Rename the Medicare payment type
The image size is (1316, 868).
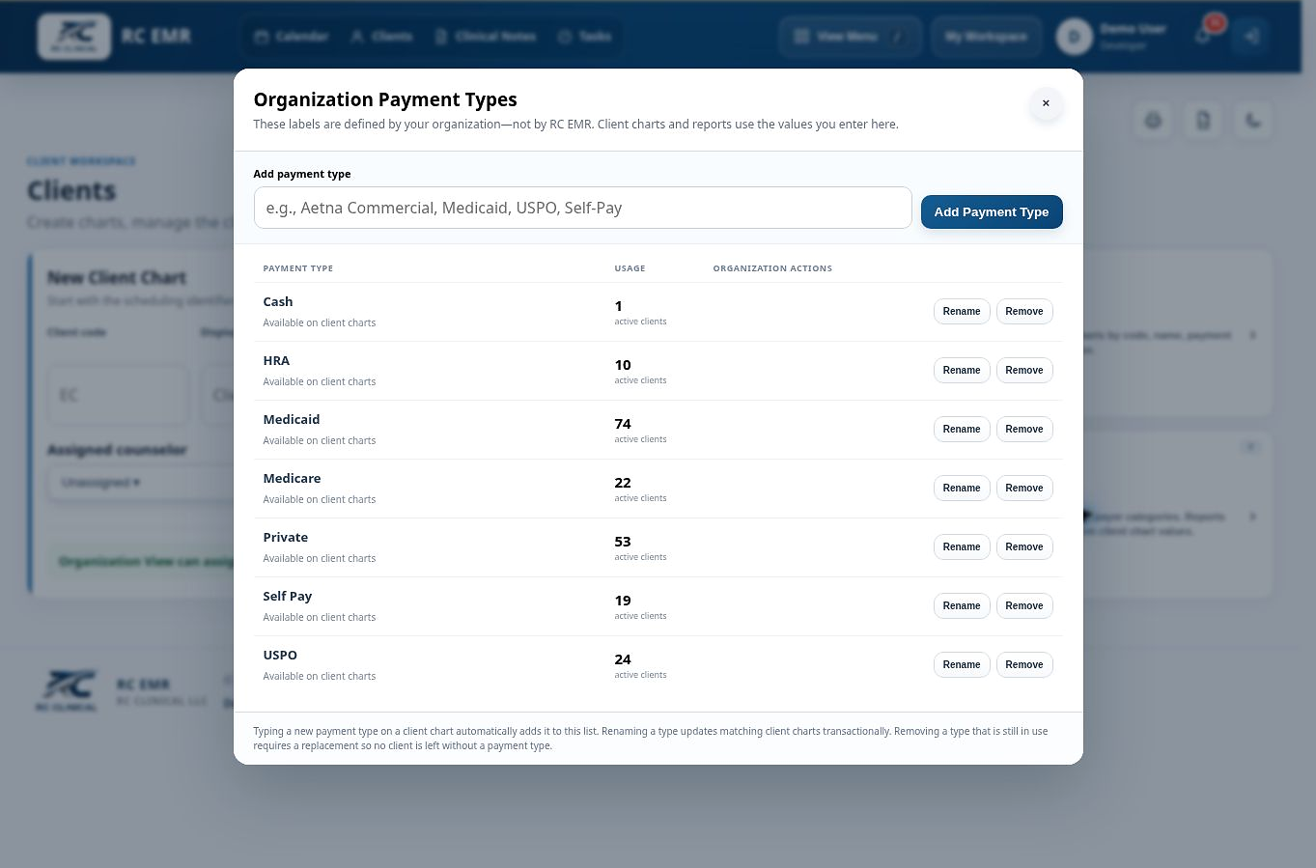(962, 489)
